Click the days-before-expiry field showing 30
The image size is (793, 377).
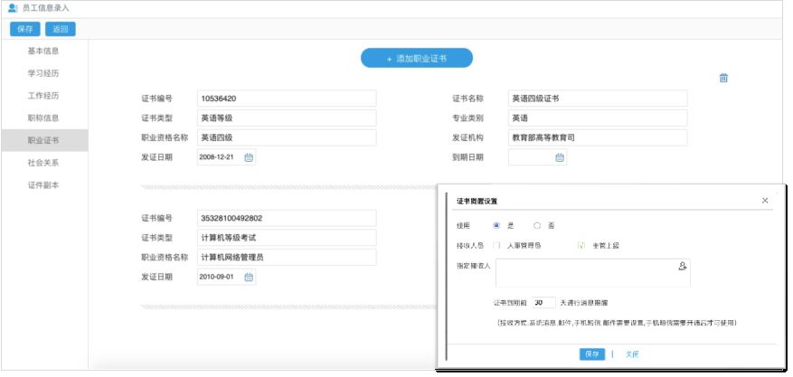(543, 303)
